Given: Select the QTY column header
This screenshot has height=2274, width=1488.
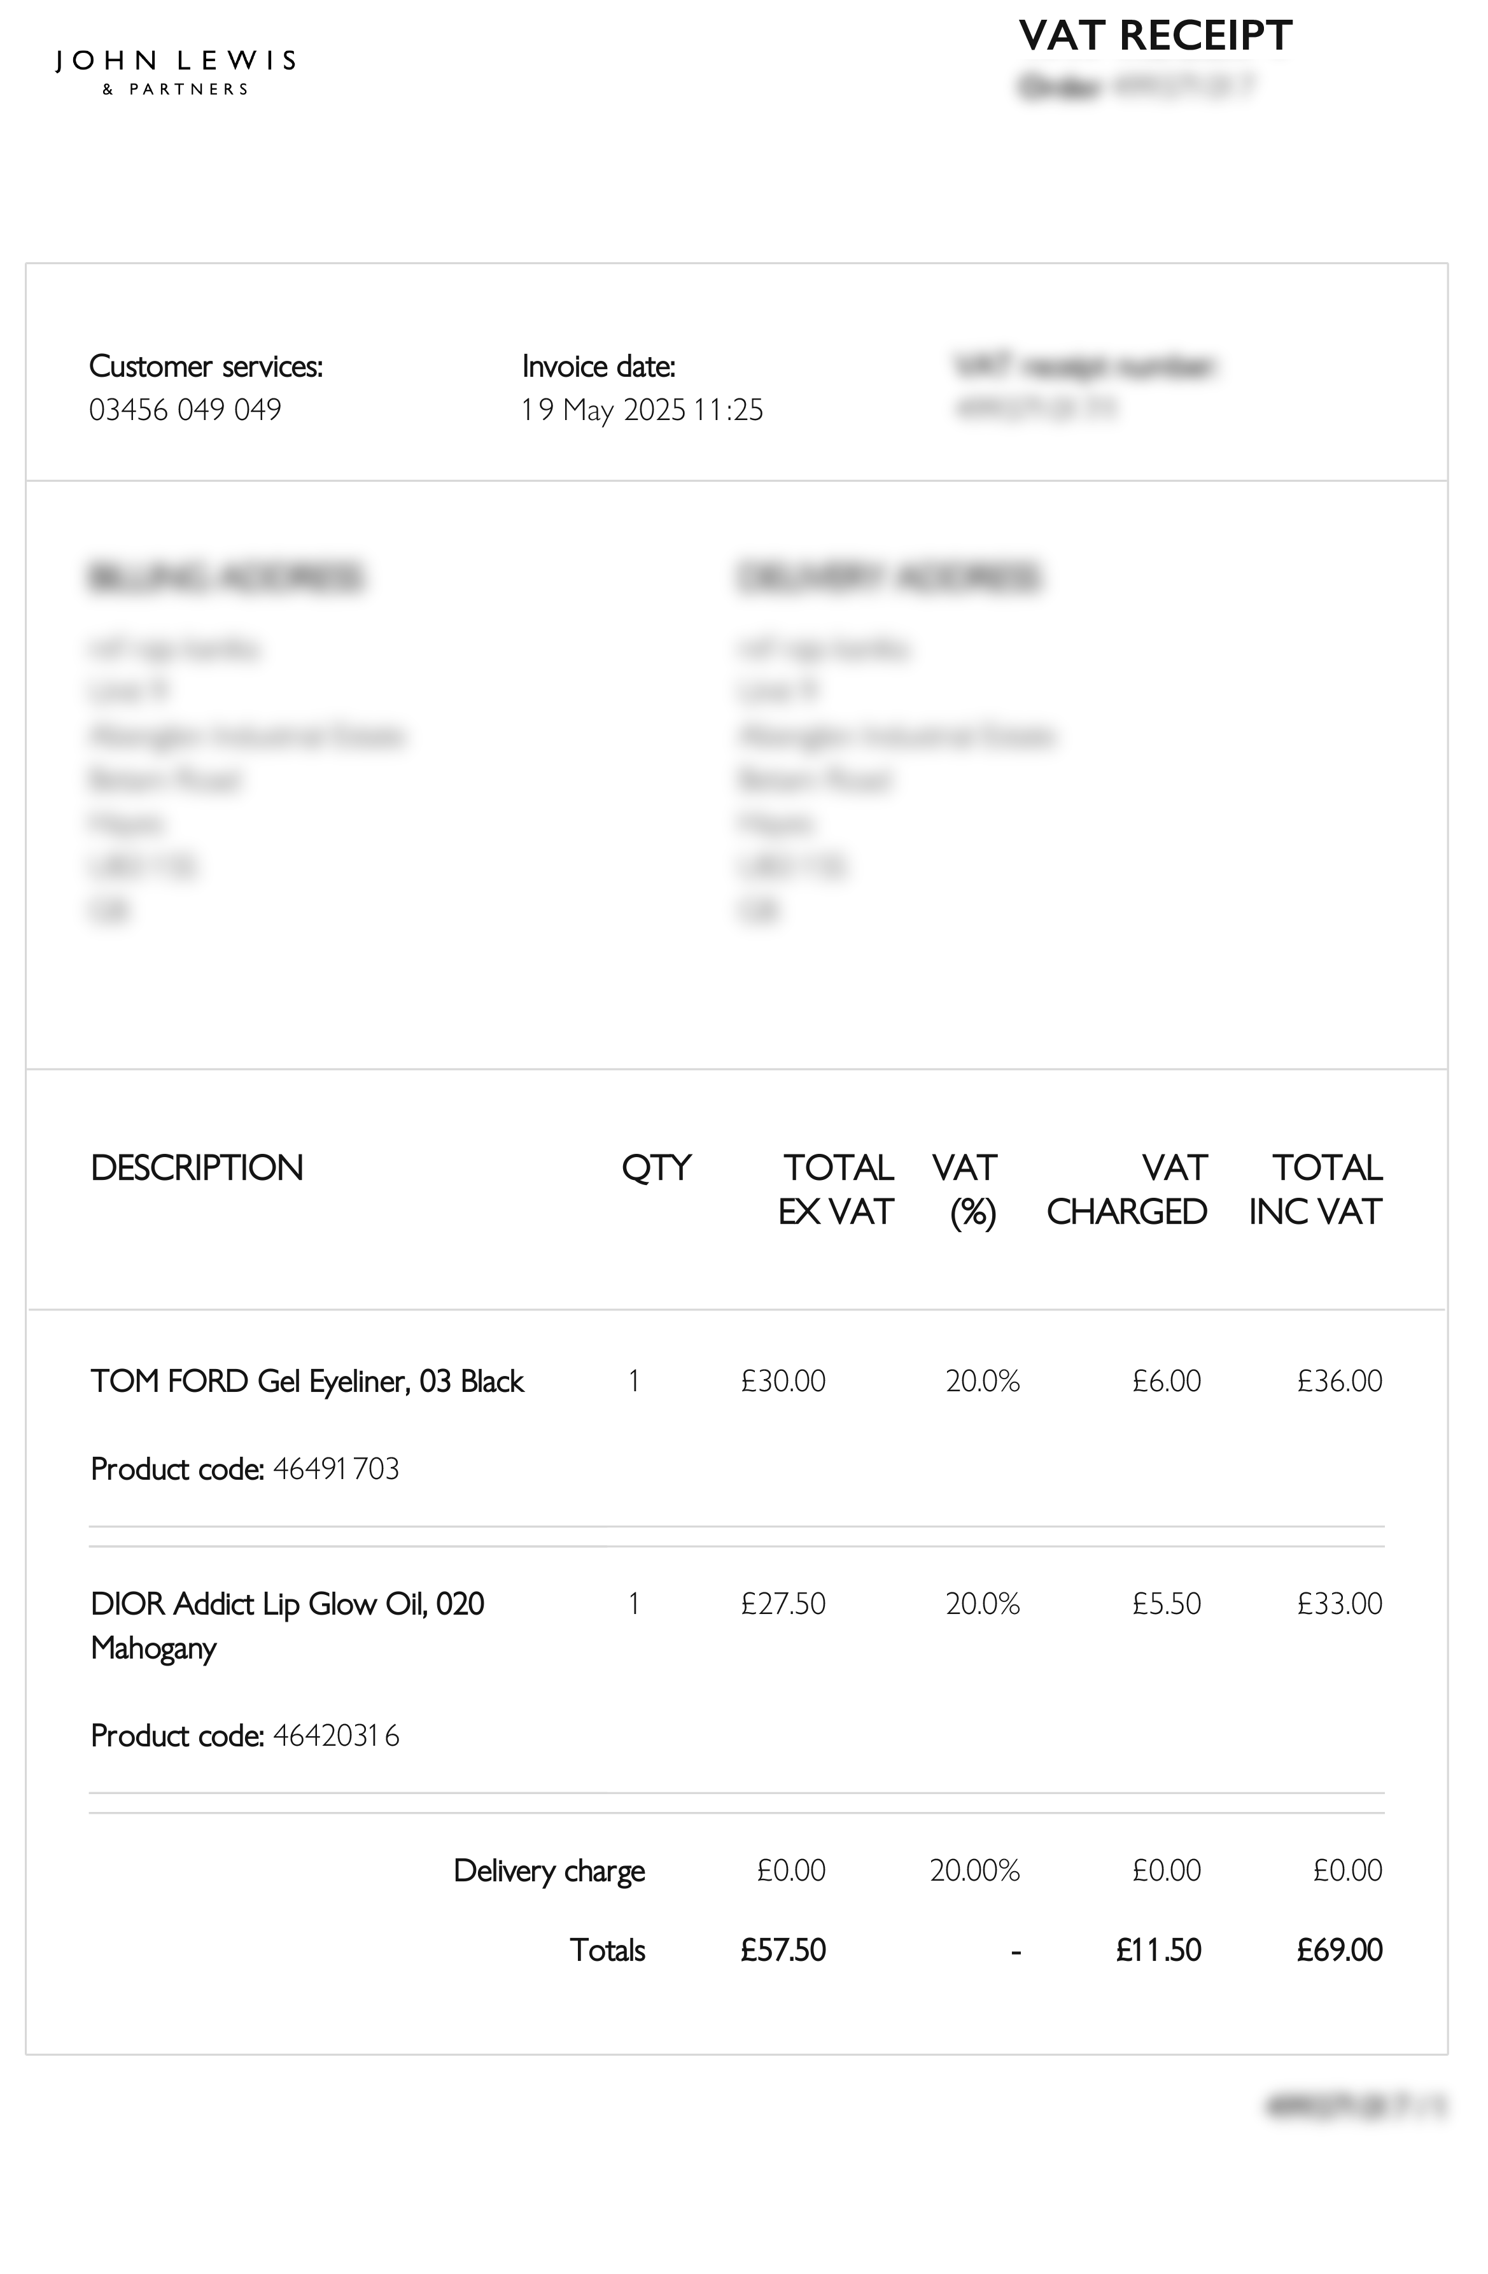Looking at the screenshot, I should tap(656, 1168).
